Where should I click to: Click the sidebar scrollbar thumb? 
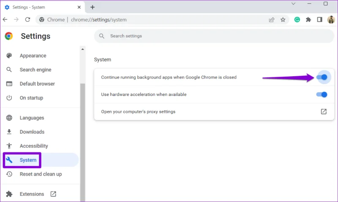(x=82, y=142)
